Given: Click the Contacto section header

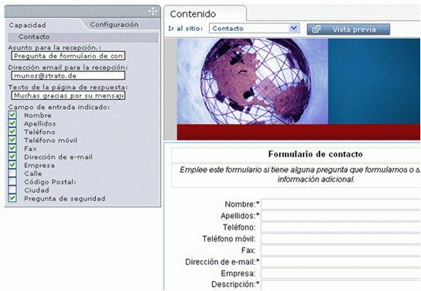Looking at the screenshot, I should pos(83,37).
